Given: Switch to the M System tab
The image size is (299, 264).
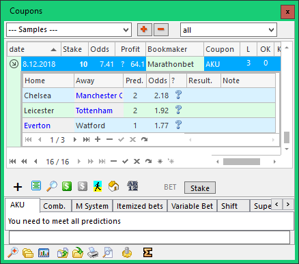Looking at the screenshot, I should pyautogui.click(x=92, y=206).
